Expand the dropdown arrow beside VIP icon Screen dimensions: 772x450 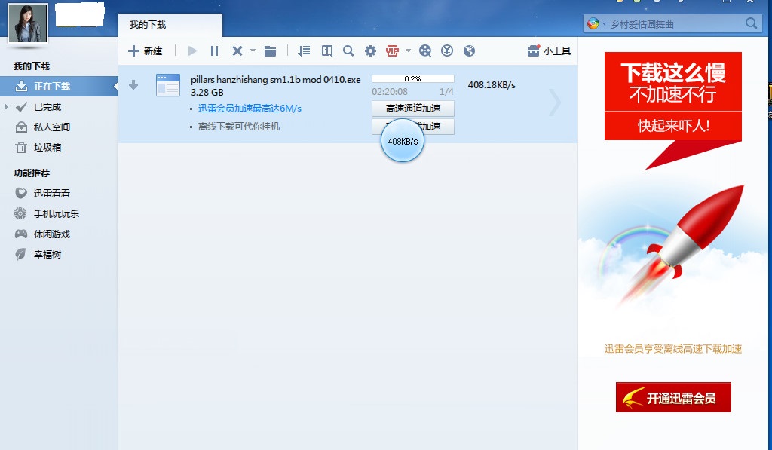[408, 51]
